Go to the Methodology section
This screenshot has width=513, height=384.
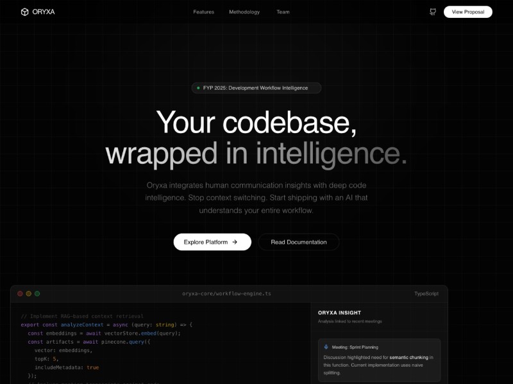pyautogui.click(x=244, y=12)
